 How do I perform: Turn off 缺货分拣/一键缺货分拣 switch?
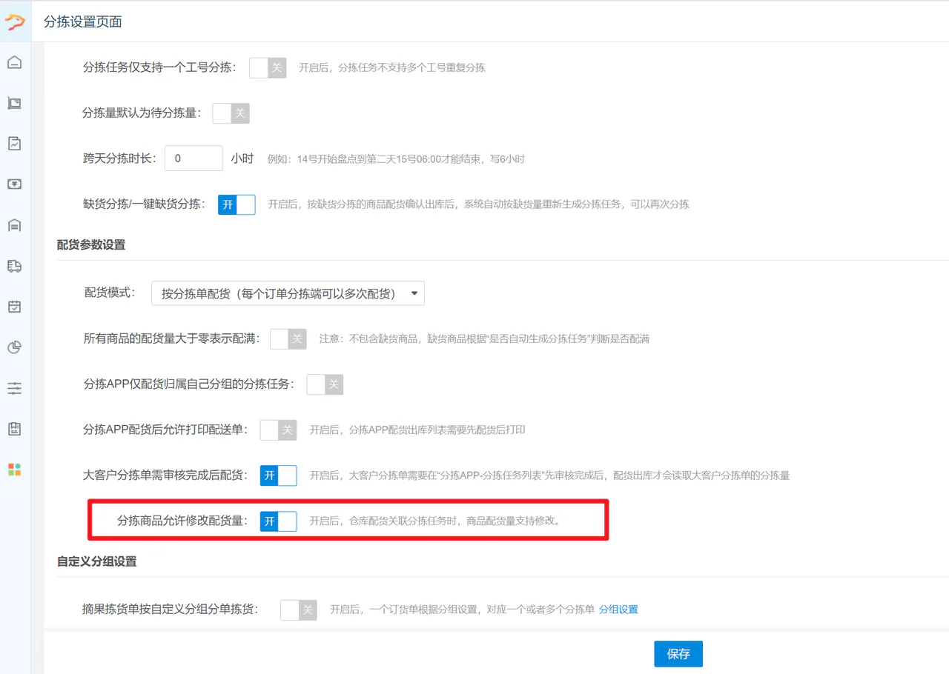[237, 204]
